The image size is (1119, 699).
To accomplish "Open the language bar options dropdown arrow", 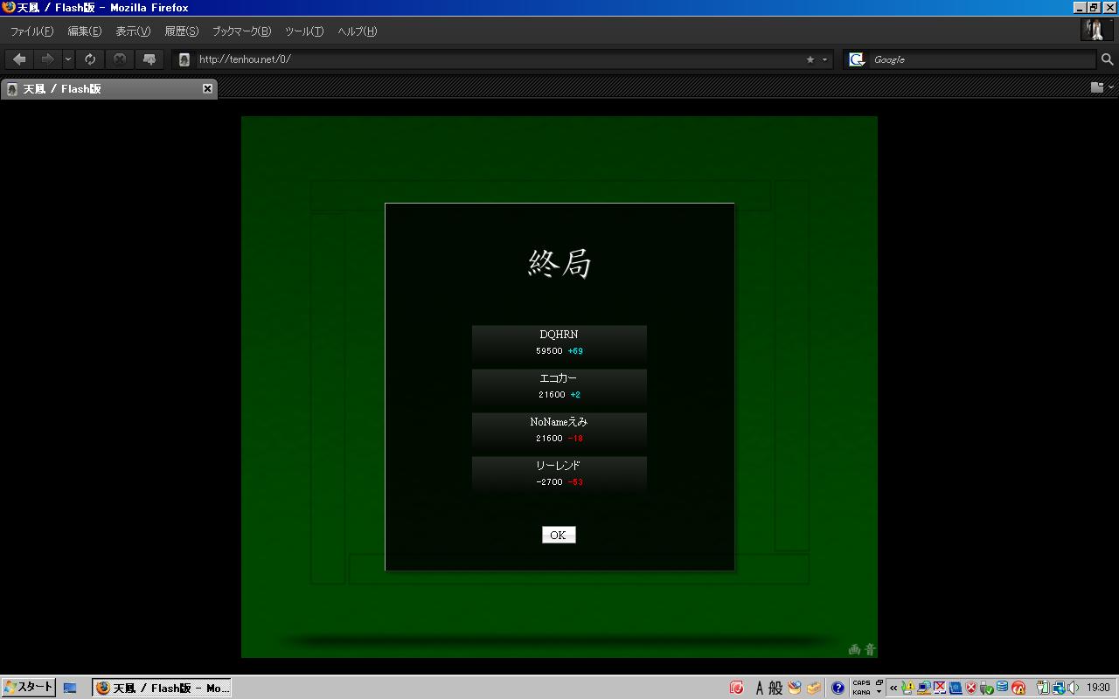I will click(x=879, y=692).
